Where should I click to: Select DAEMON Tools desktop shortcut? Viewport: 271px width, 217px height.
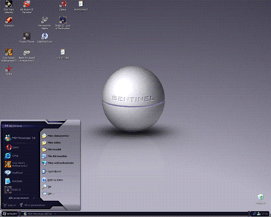coord(45,38)
